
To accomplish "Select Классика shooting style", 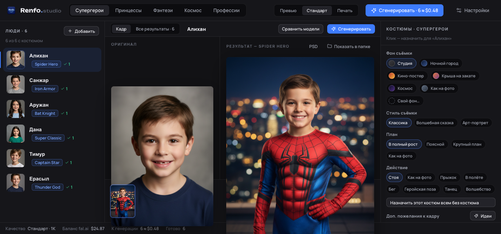I will click(x=398, y=123).
